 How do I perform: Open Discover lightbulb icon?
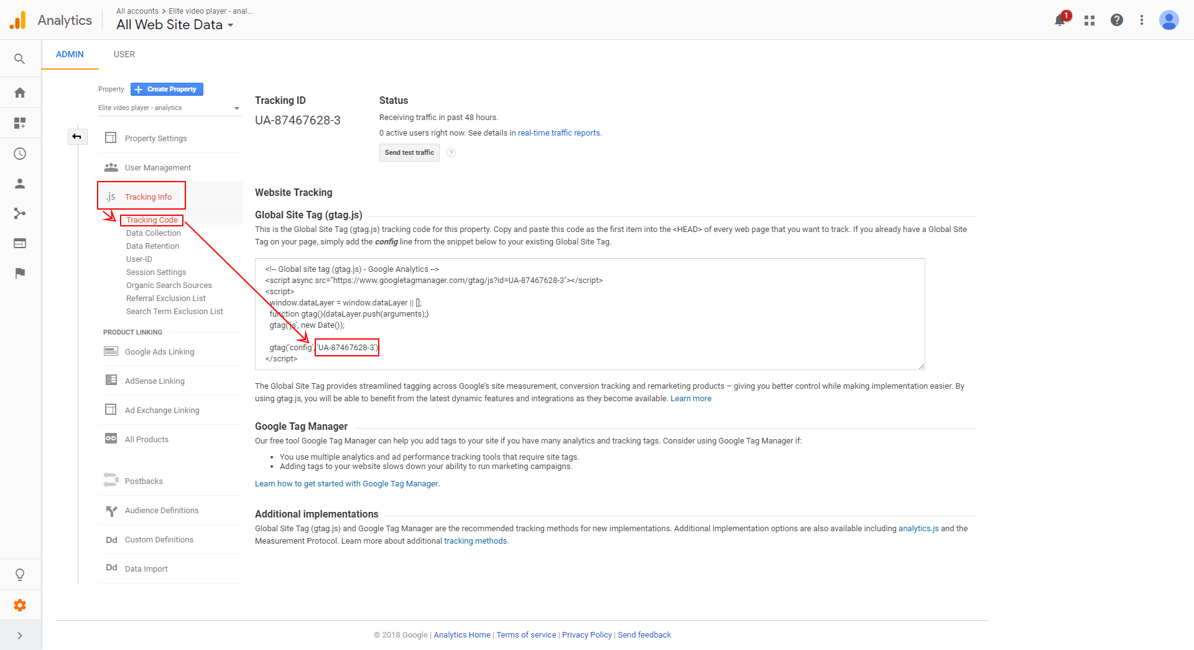click(x=20, y=575)
